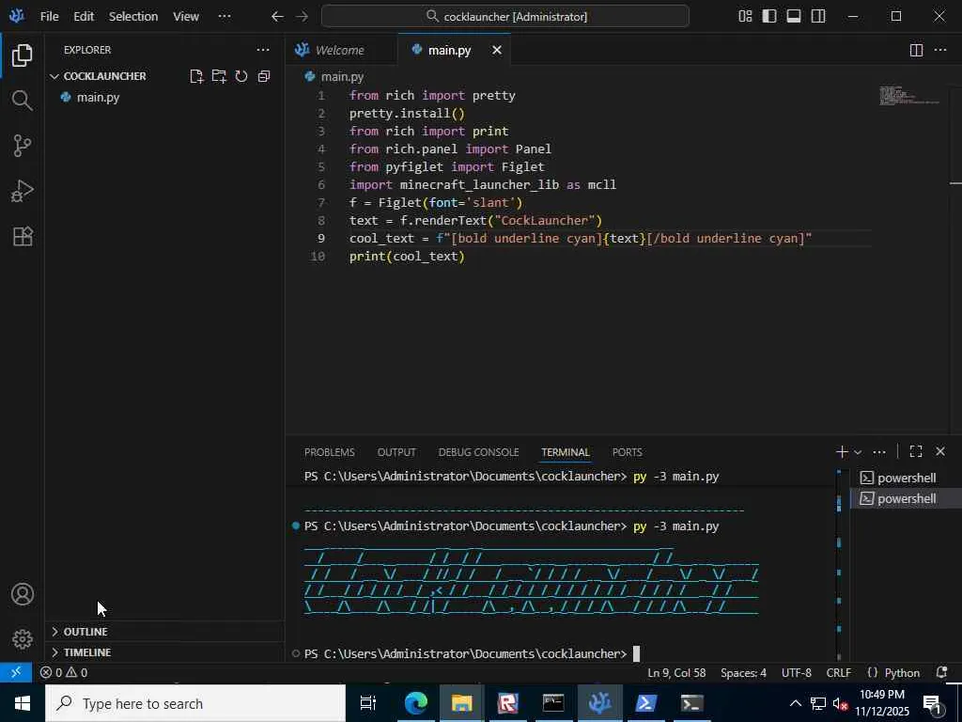The height and width of the screenshot is (722, 962).
Task: Toggle the secondary side bar visibility
Action: [818, 17]
